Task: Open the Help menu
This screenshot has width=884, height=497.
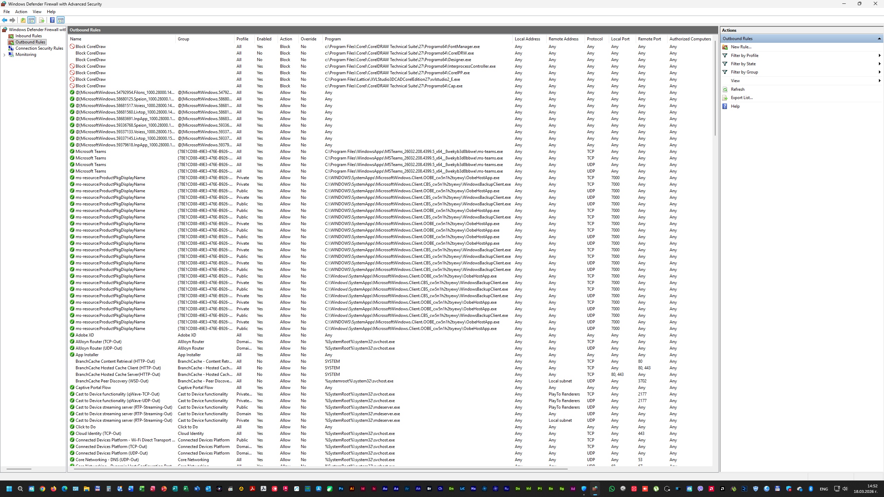Action: 51,12
